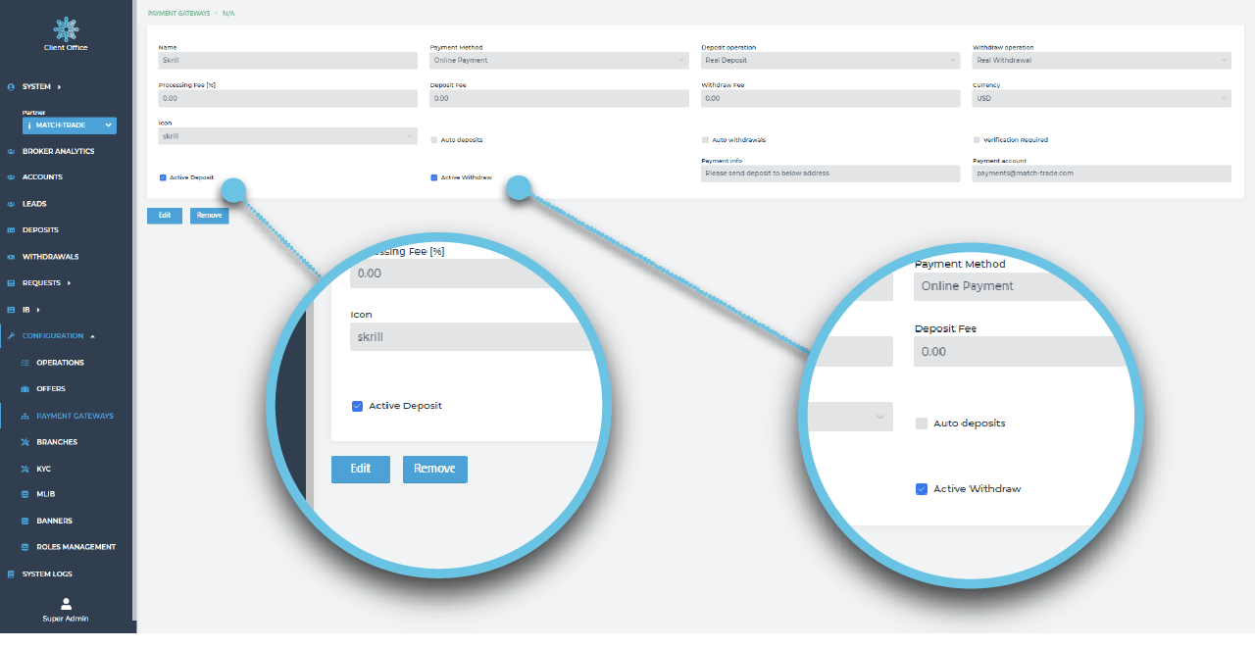The height and width of the screenshot is (648, 1255).
Task: Click the Broker Analytics sidebar icon
Action: pos(11,152)
